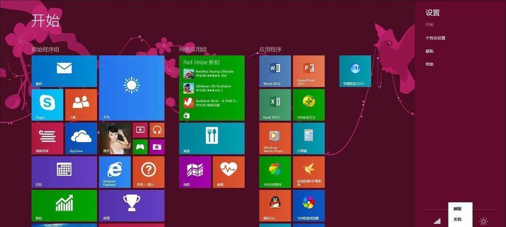The width and height of the screenshot is (506, 227).
Task: Open the small Camera tile
Action: point(157,146)
